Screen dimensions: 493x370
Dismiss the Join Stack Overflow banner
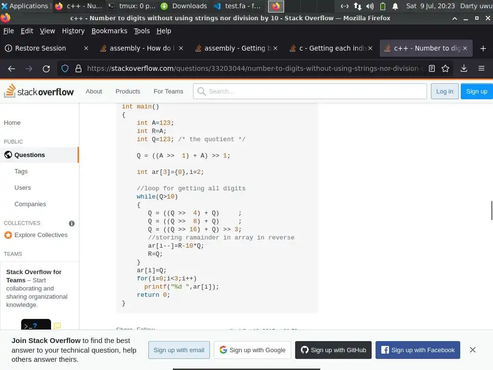click(x=473, y=350)
